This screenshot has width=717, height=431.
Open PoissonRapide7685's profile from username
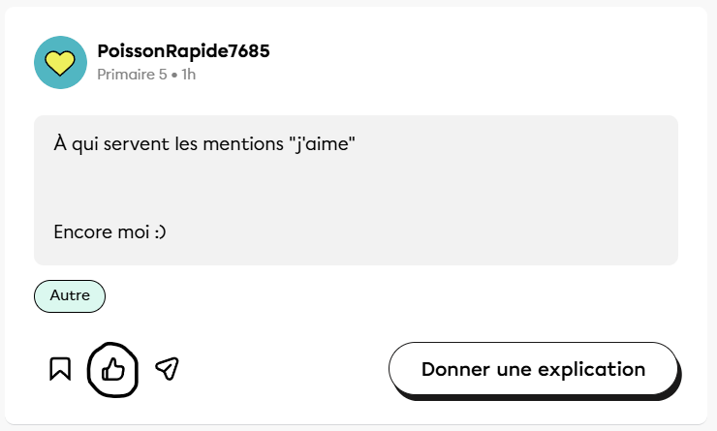click(x=183, y=51)
